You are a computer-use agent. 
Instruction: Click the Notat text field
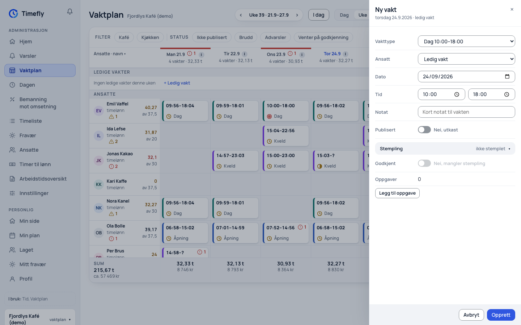pyautogui.click(x=466, y=112)
